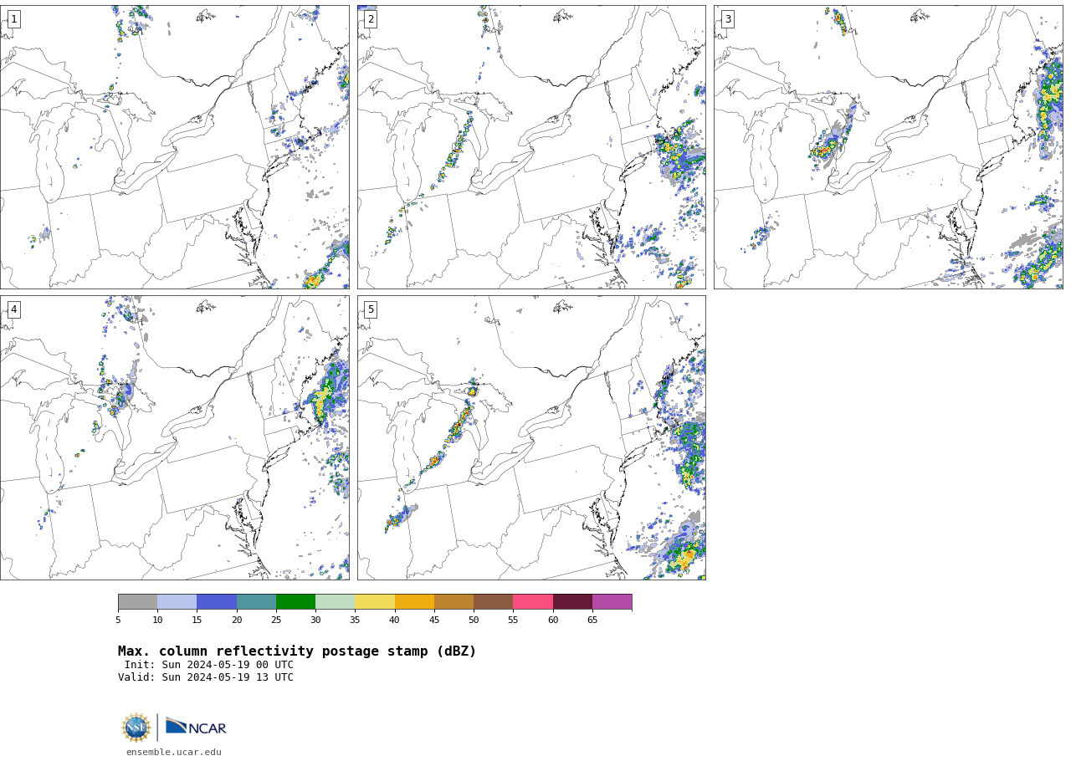The image size is (1071, 761).
Task: Click the yellow 35-40 dBZ swatch
Action: click(375, 602)
